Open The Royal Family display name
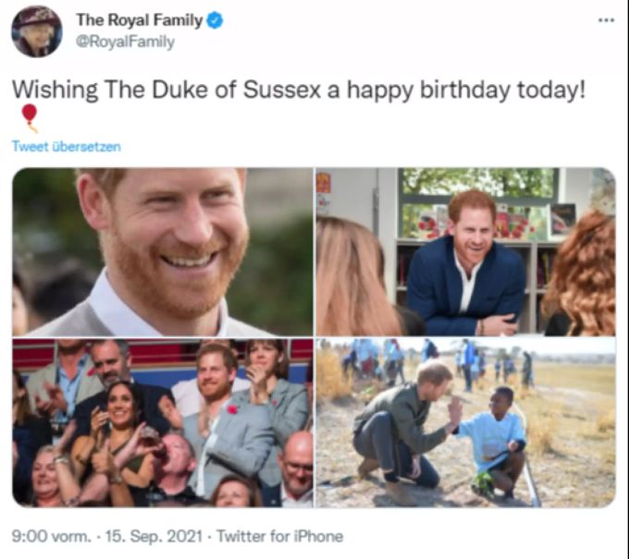 point(139,20)
